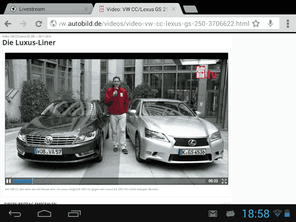Viewport: 296px width, 222px height.
Task: Tap Android home navigation button
Action: (x=44, y=213)
